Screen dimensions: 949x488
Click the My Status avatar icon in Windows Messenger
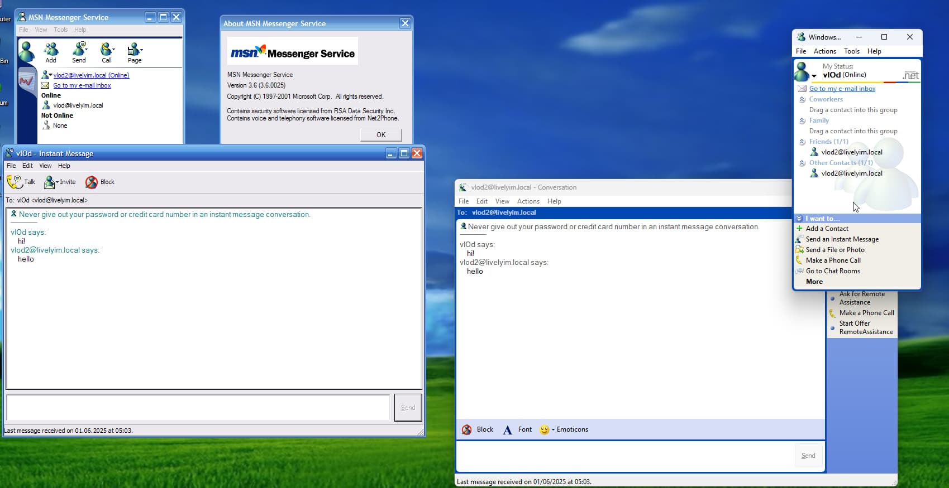pos(802,71)
